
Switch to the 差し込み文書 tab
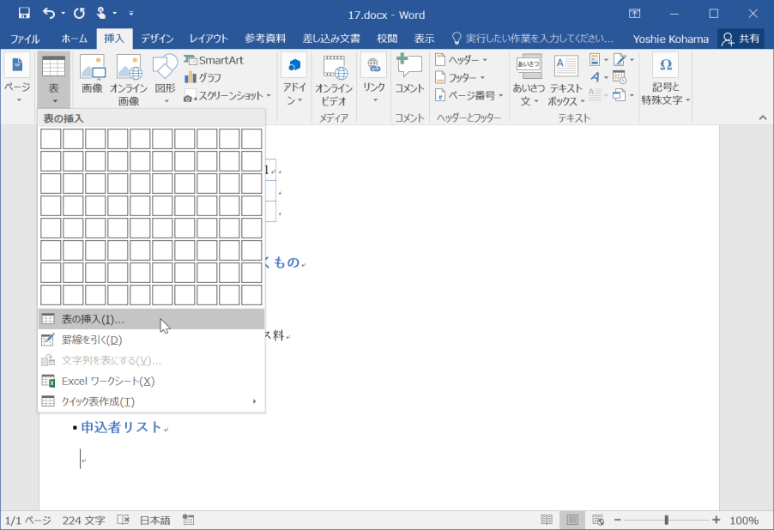(x=331, y=39)
